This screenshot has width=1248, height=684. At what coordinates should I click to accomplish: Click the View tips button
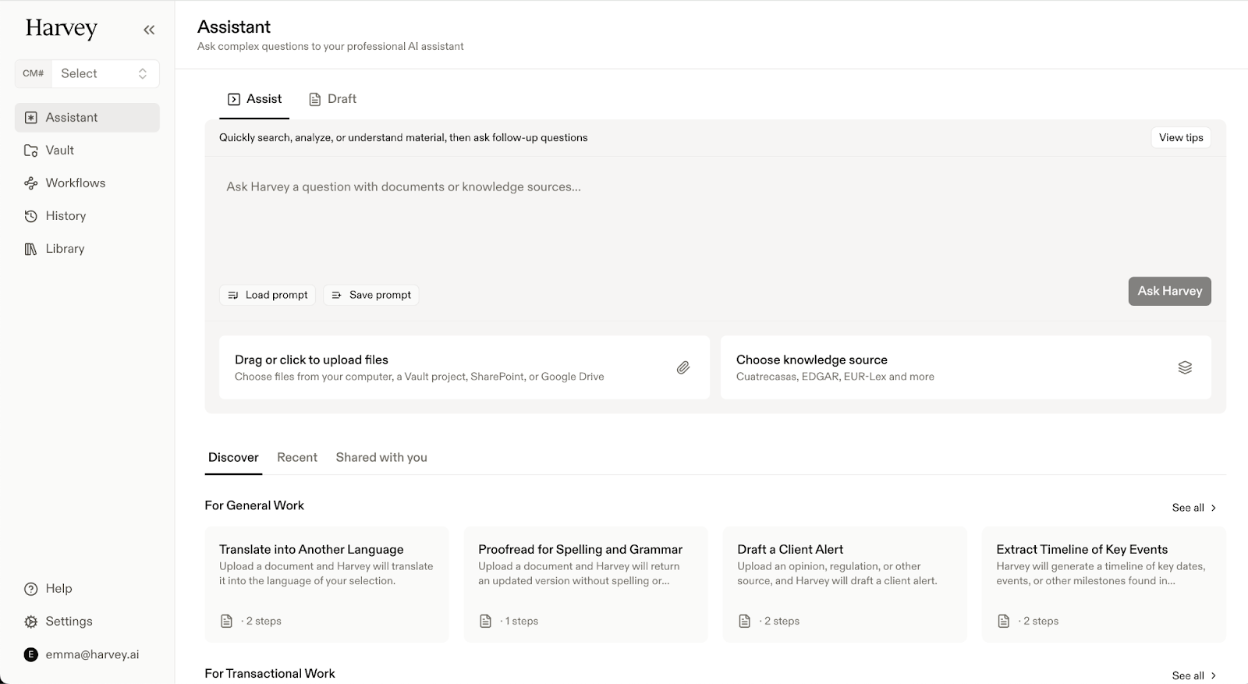(1180, 137)
